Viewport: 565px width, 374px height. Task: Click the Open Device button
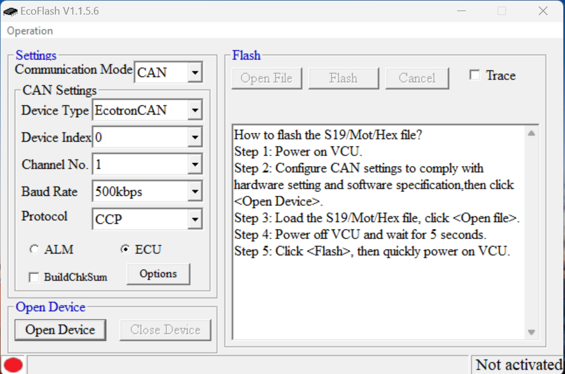click(60, 330)
